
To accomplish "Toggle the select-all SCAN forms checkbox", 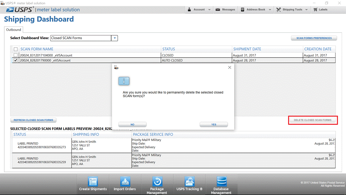I will 16,49.
